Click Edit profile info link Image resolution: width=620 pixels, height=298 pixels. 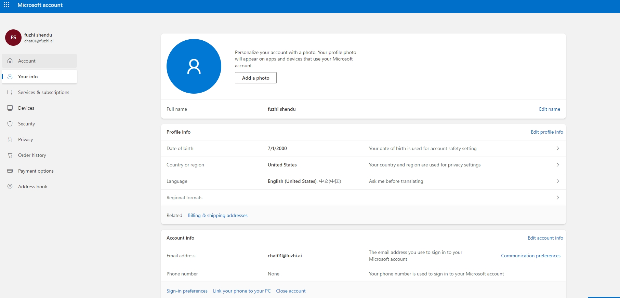pyautogui.click(x=547, y=132)
